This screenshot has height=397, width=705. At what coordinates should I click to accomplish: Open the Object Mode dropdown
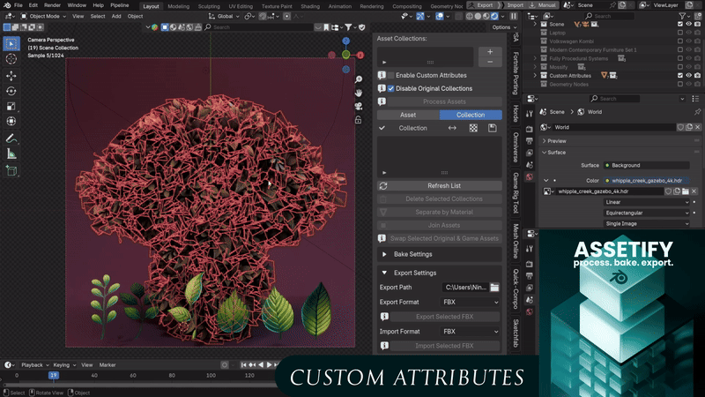coord(45,16)
